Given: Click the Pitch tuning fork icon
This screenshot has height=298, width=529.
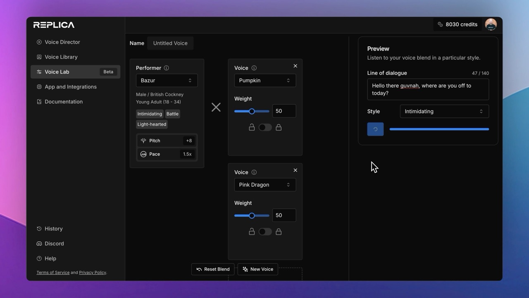Looking at the screenshot, I should click(x=143, y=141).
